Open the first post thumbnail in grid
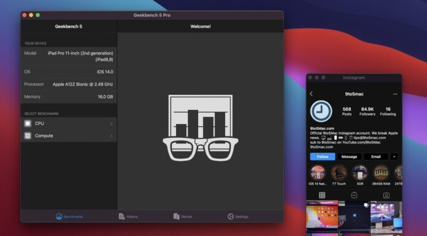Screen dimensions: 427x236 coord(322,216)
